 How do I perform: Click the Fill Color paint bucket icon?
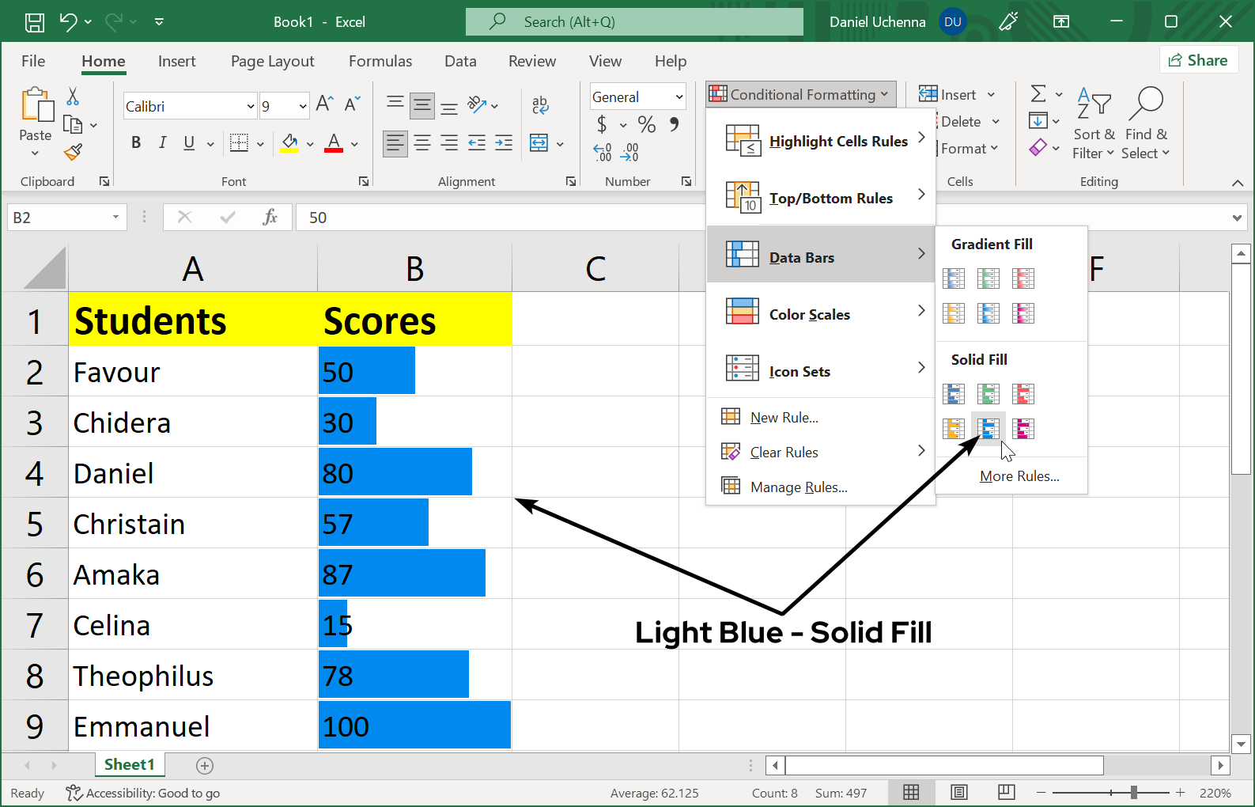click(289, 143)
